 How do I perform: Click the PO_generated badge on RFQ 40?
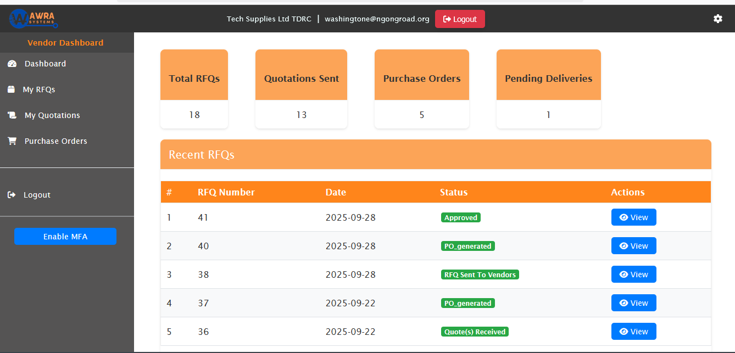tap(467, 245)
